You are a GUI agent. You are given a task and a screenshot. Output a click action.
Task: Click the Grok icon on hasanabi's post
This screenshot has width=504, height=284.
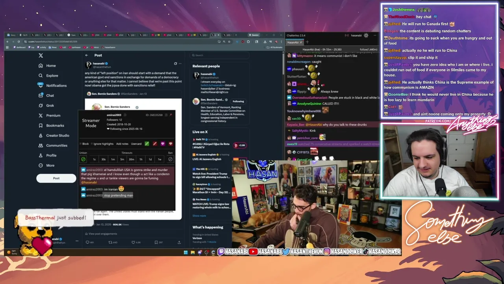tap(176, 64)
